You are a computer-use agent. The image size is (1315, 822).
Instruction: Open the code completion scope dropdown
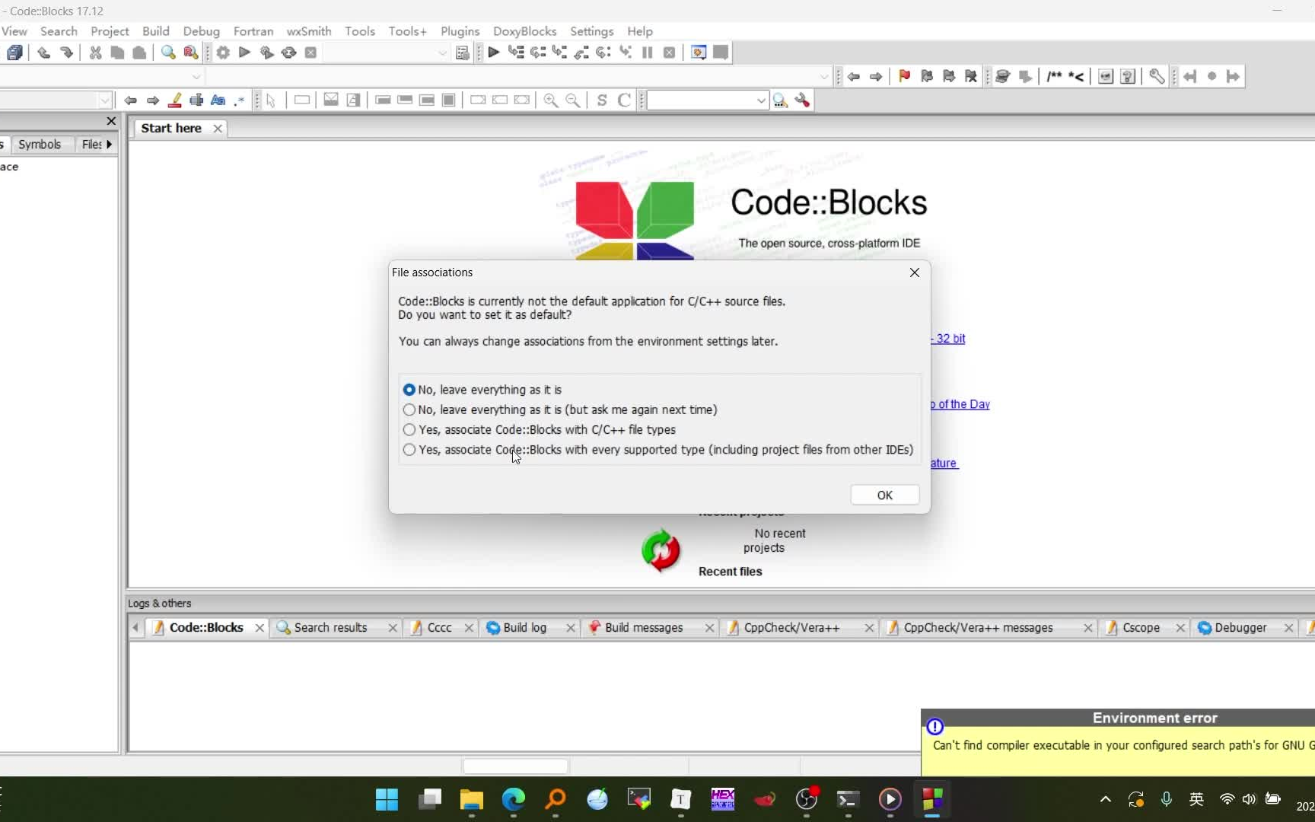click(x=196, y=76)
